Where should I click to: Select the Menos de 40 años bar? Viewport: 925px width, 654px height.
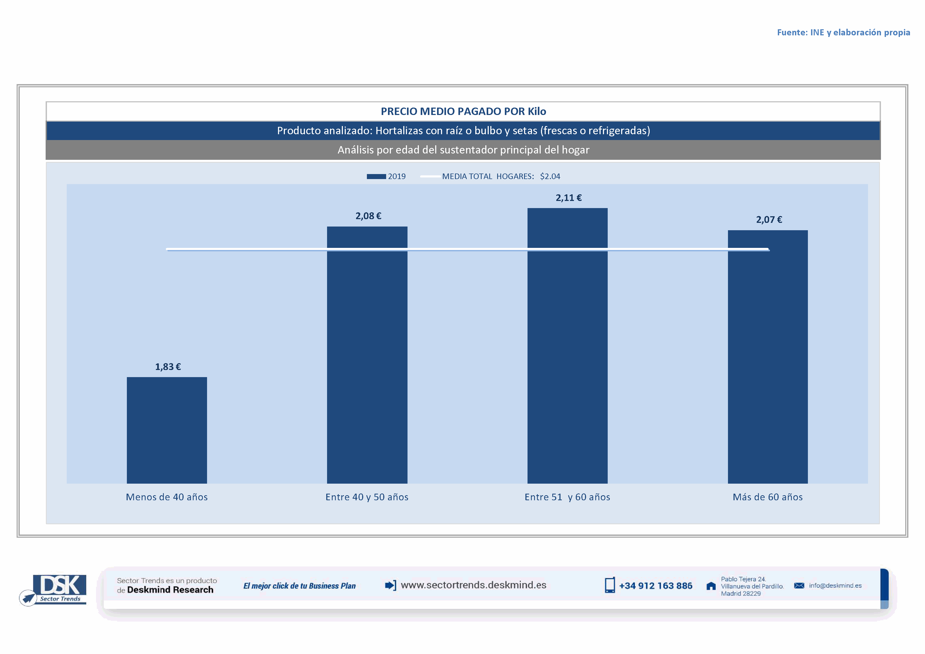coord(167,430)
